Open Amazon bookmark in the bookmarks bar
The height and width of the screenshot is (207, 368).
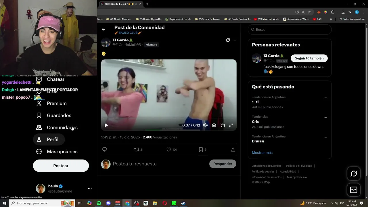tap(296, 19)
